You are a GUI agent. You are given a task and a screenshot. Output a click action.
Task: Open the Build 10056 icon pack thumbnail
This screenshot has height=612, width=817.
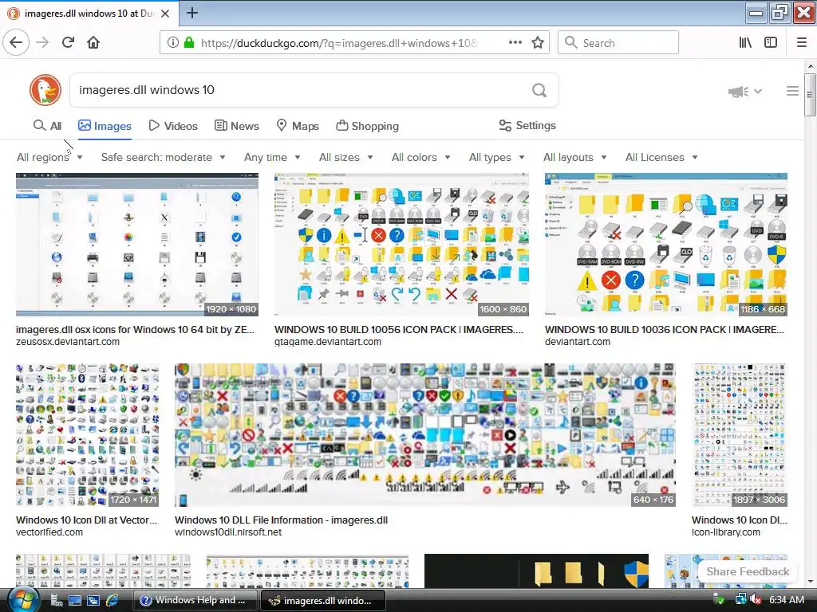(402, 245)
